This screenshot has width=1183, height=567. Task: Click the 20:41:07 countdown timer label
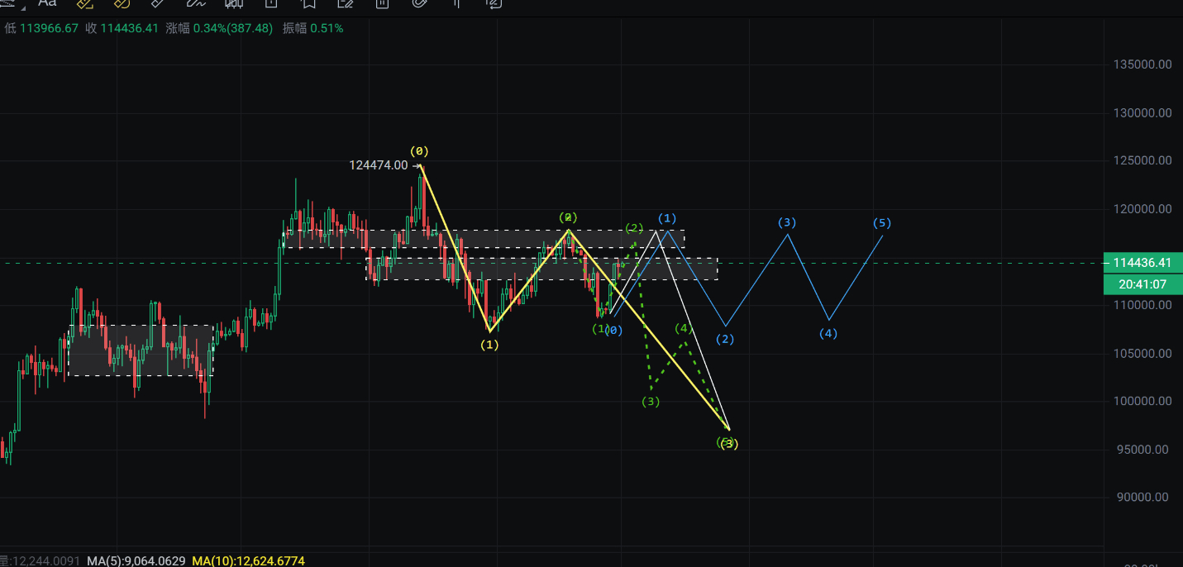click(1142, 284)
